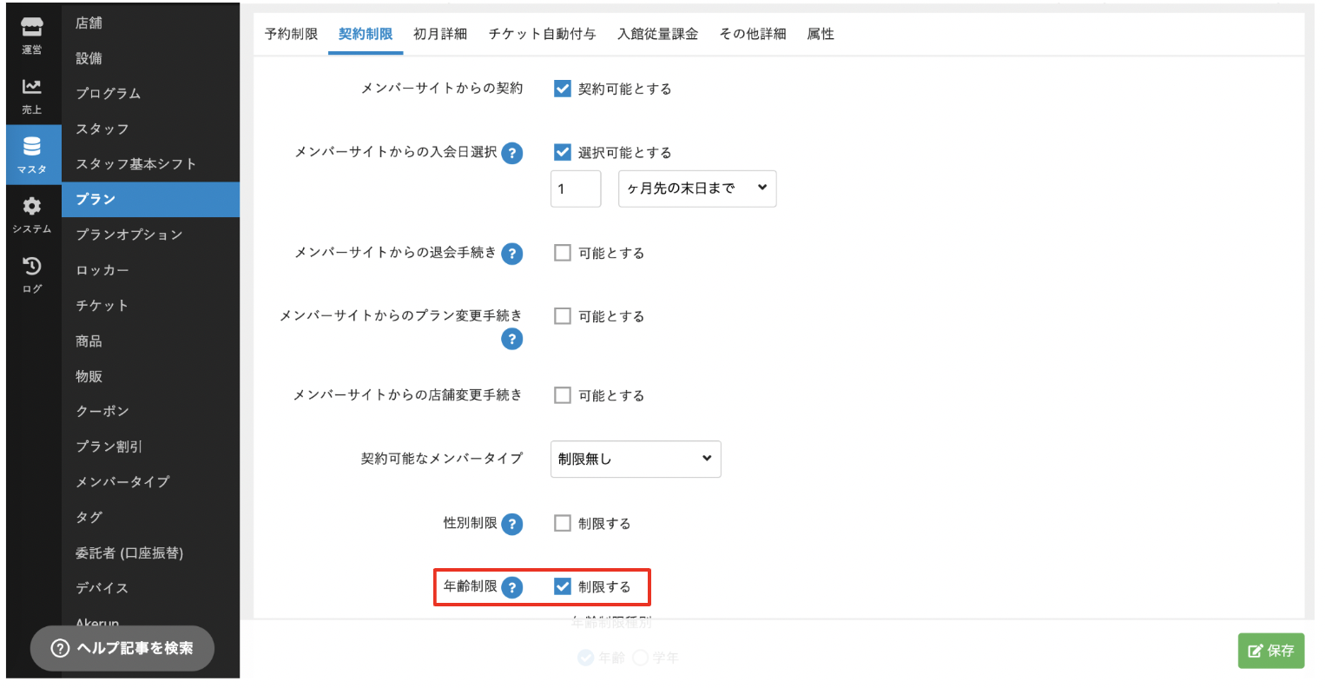Viewport: 1325px width, 688px height.
Task: Click help icon beside 性別制限
Action: [x=512, y=524]
